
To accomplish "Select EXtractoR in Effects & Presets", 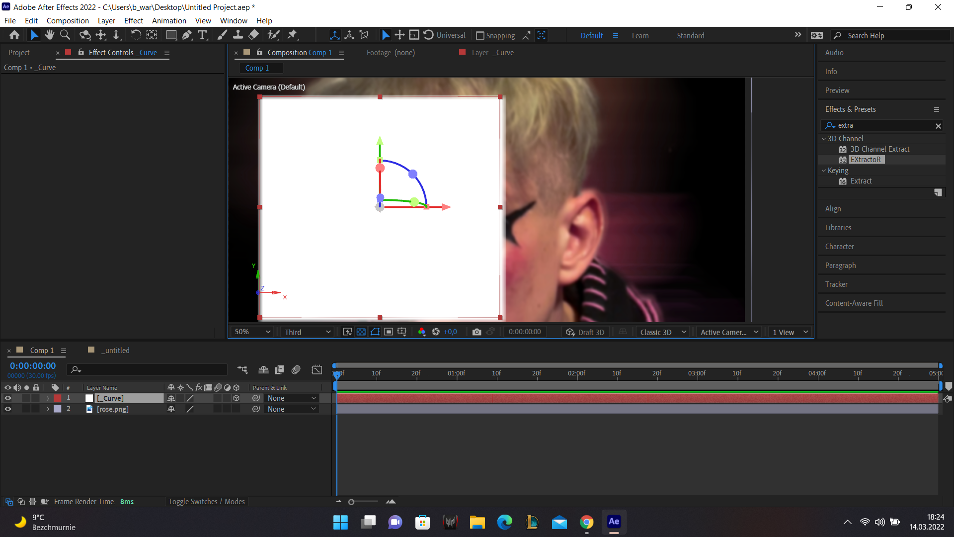I will [867, 160].
